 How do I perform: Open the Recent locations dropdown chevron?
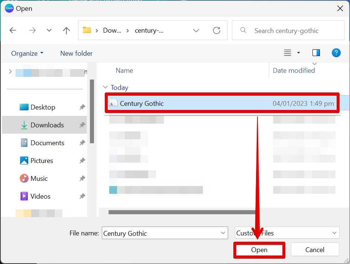tap(49, 30)
